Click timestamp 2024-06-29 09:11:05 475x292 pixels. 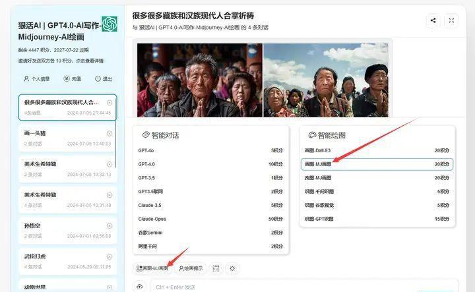point(89,266)
